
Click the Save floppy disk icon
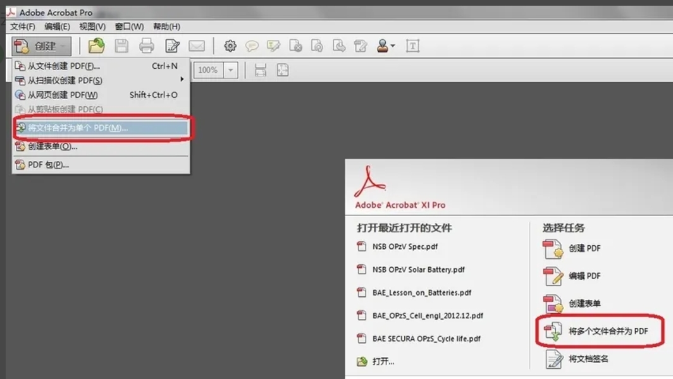click(121, 46)
